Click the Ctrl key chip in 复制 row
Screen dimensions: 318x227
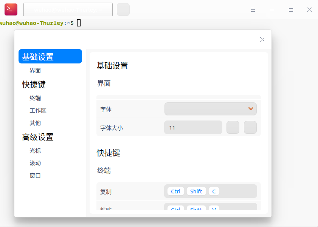[175, 191]
